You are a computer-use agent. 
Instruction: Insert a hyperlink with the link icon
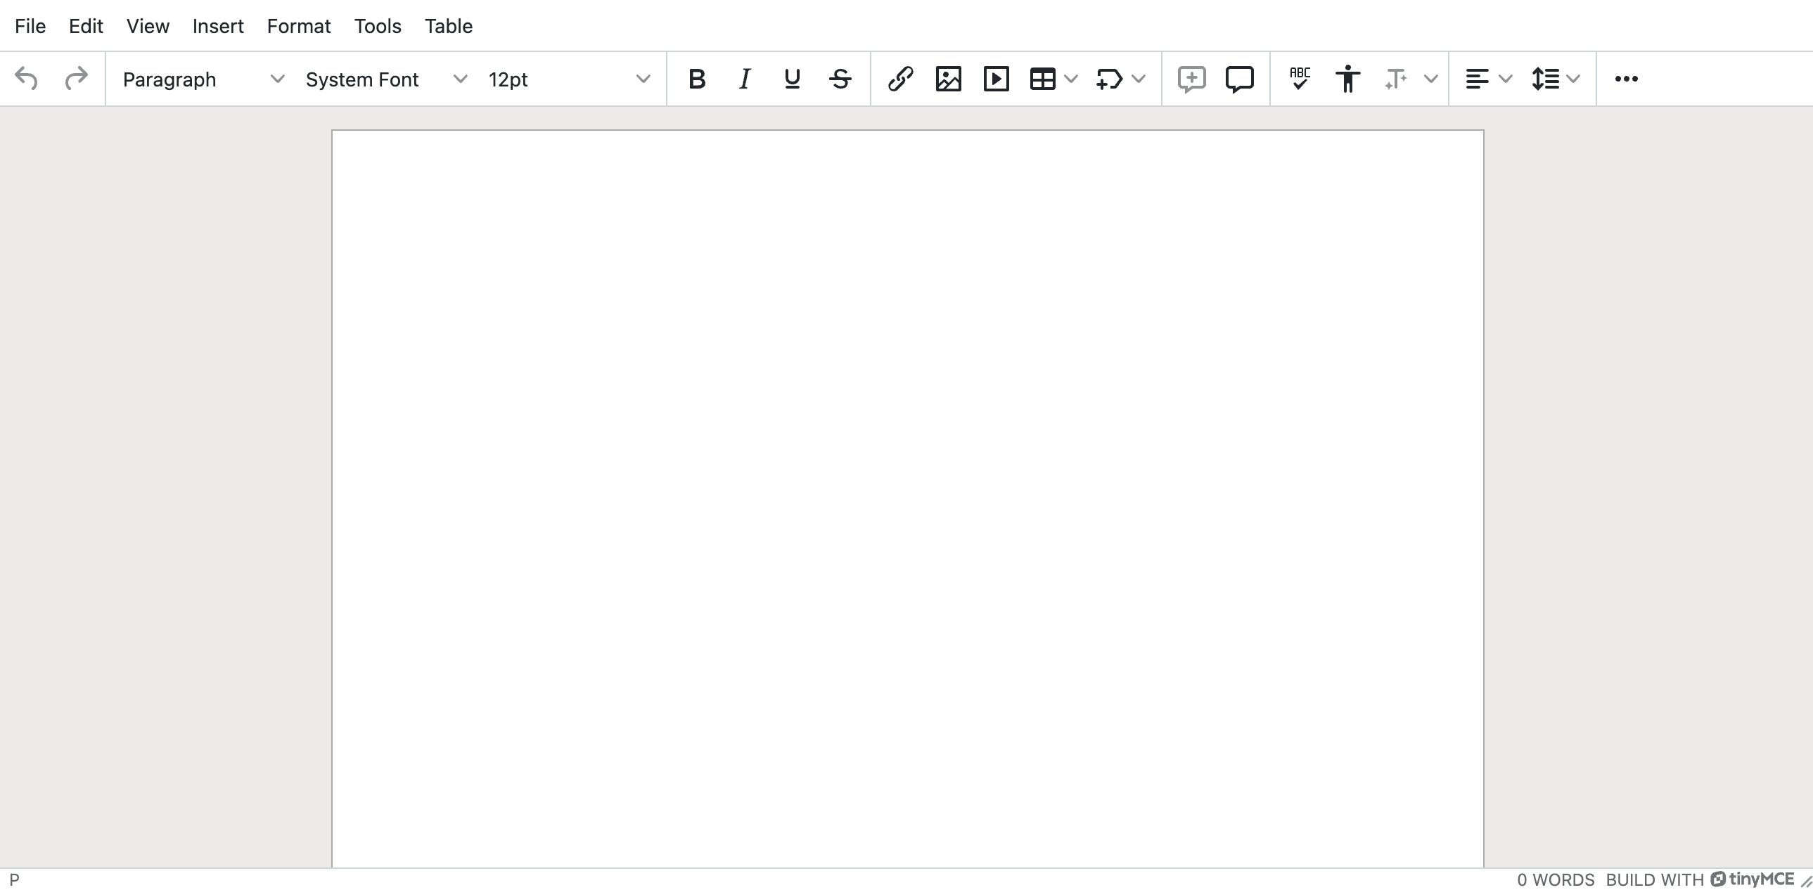pyautogui.click(x=901, y=79)
